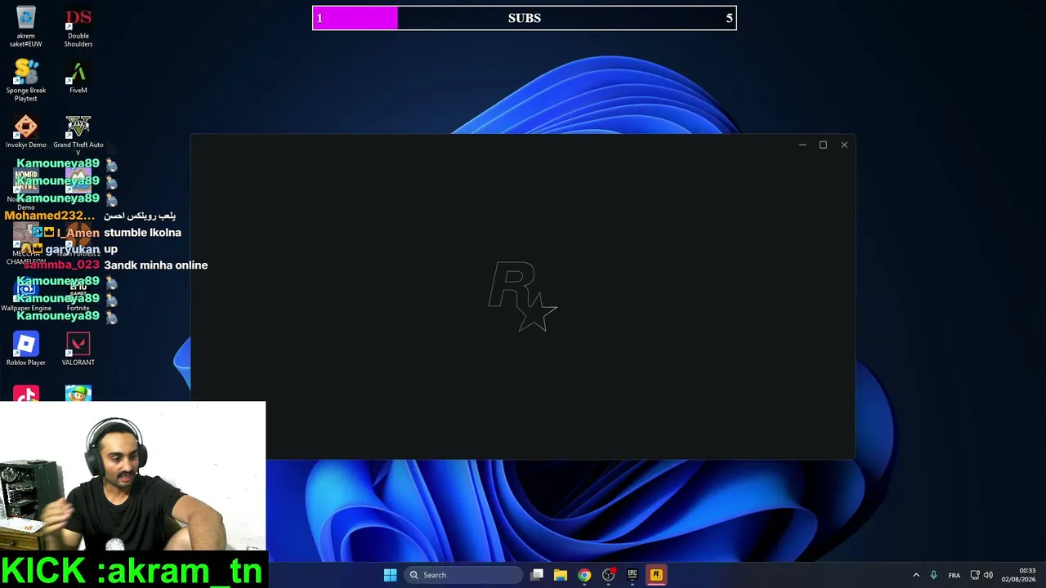Switch to OBS Studio on the taskbar
The image size is (1046, 588).
coord(608,575)
